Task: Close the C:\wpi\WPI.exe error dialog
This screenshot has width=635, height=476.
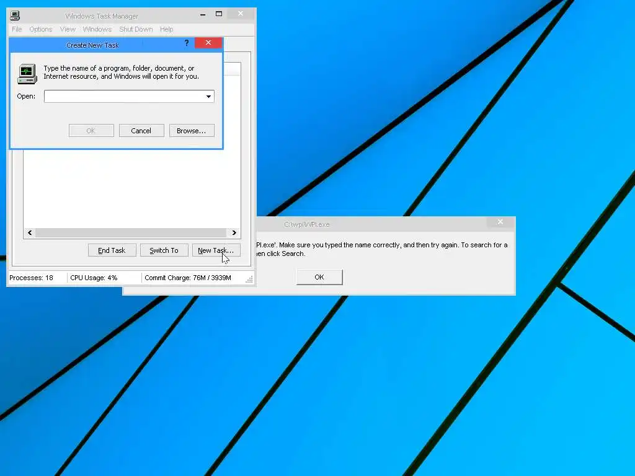Action: tap(500, 222)
